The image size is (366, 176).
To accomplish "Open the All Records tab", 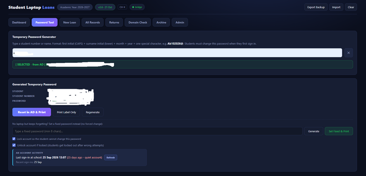I will pyautogui.click(x=93, y=22).
